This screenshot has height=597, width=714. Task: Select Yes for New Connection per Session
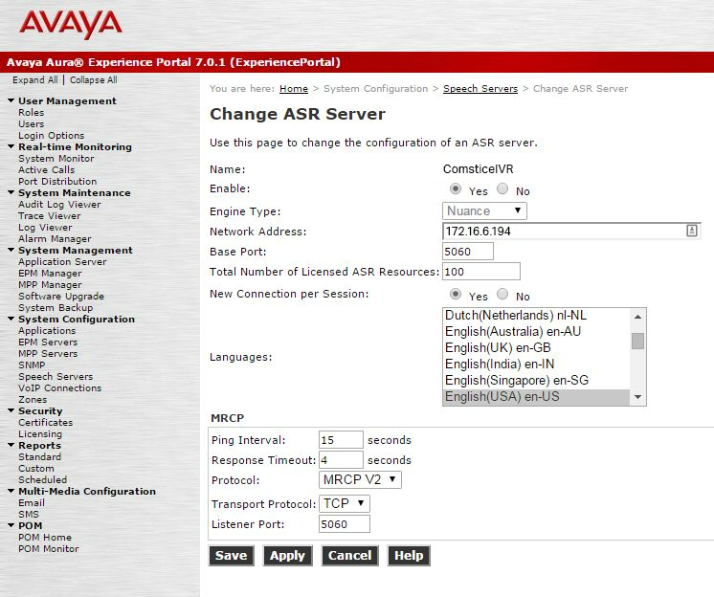click(455, 294)
